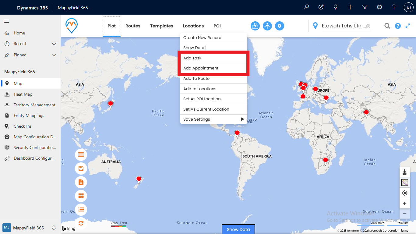Open streetside pegman map control
The width and height of the screenshot is (416, 234).
pyautogui.click(x=404, y=172)
